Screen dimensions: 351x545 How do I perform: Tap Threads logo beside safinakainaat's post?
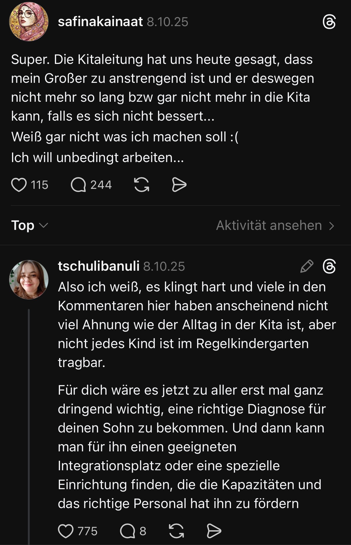[x=329, y=22]
